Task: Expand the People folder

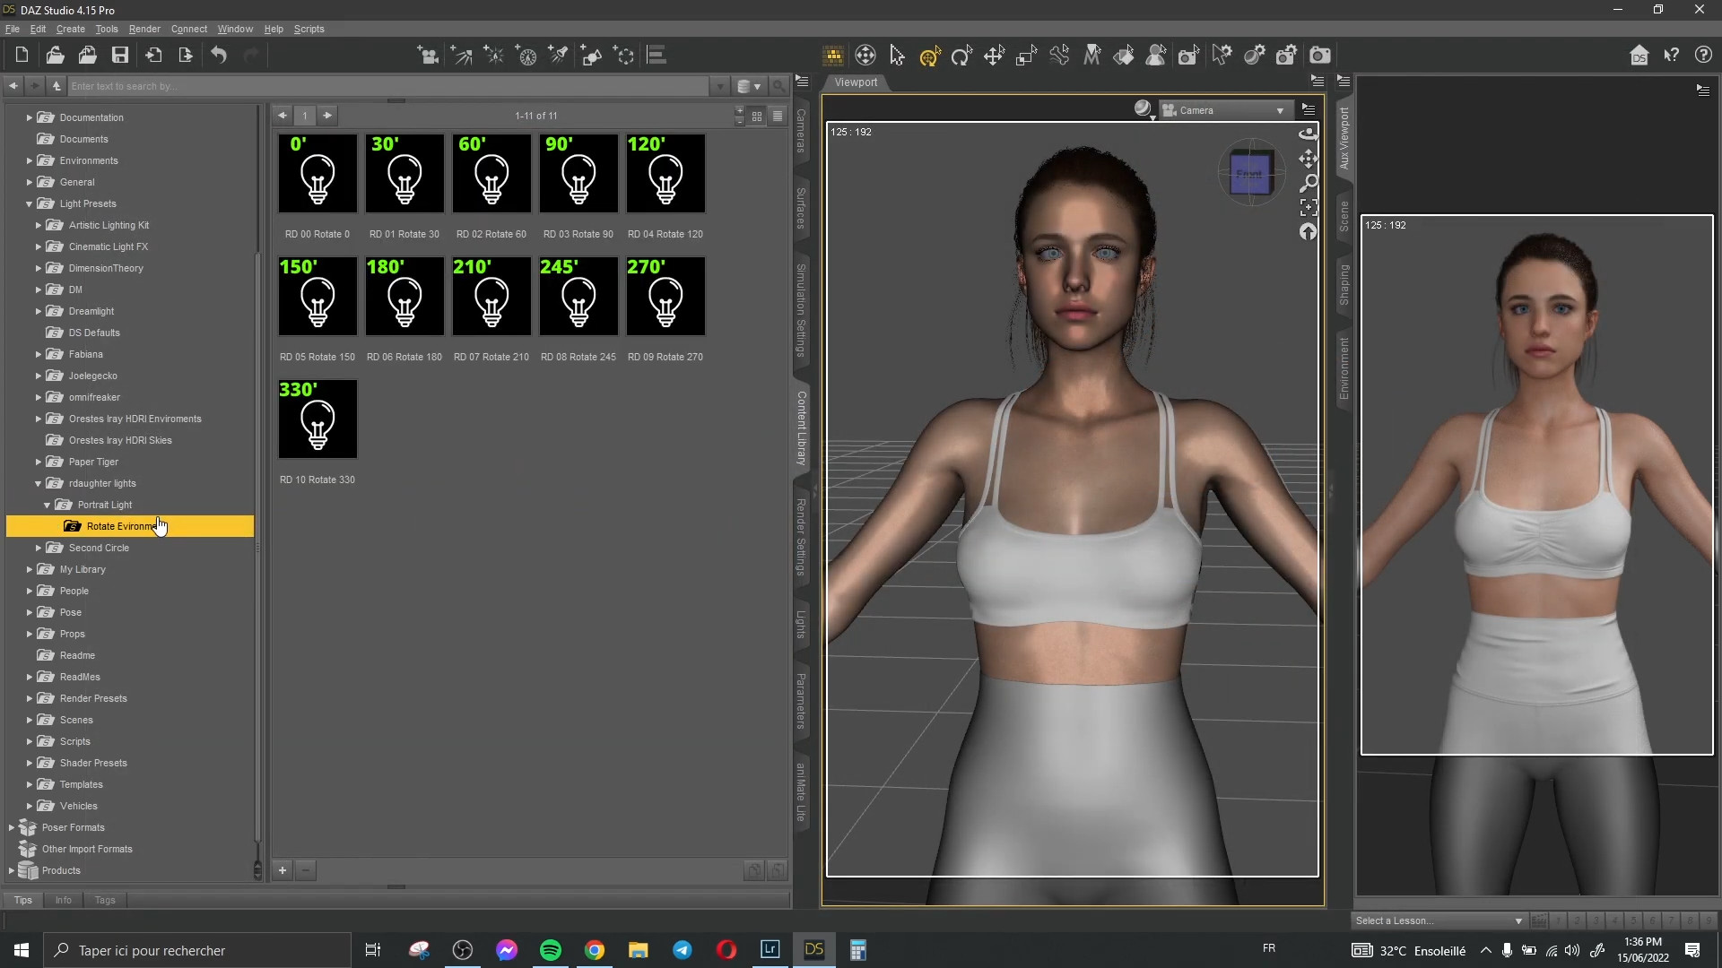Action: [x=29, y=591]
